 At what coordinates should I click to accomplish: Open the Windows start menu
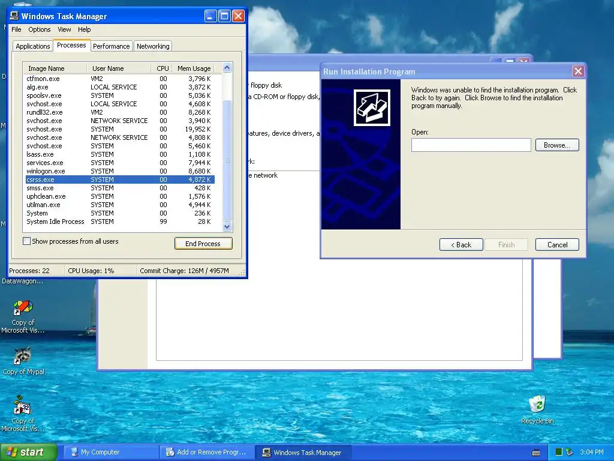[28, 453]
